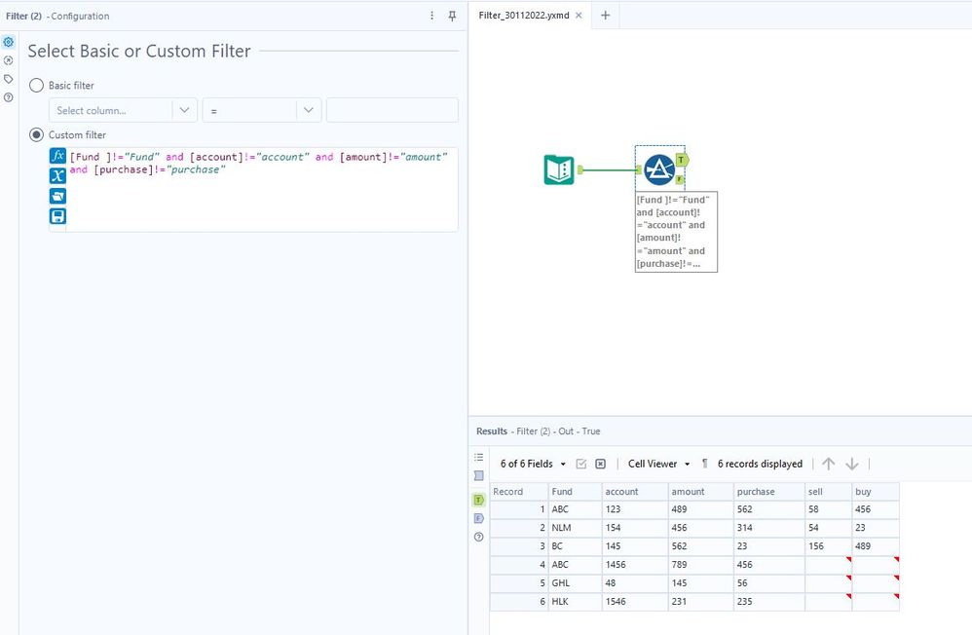
Task: Show False anchor data in Results
Action: pyautogui.click(x=478, y=518)
